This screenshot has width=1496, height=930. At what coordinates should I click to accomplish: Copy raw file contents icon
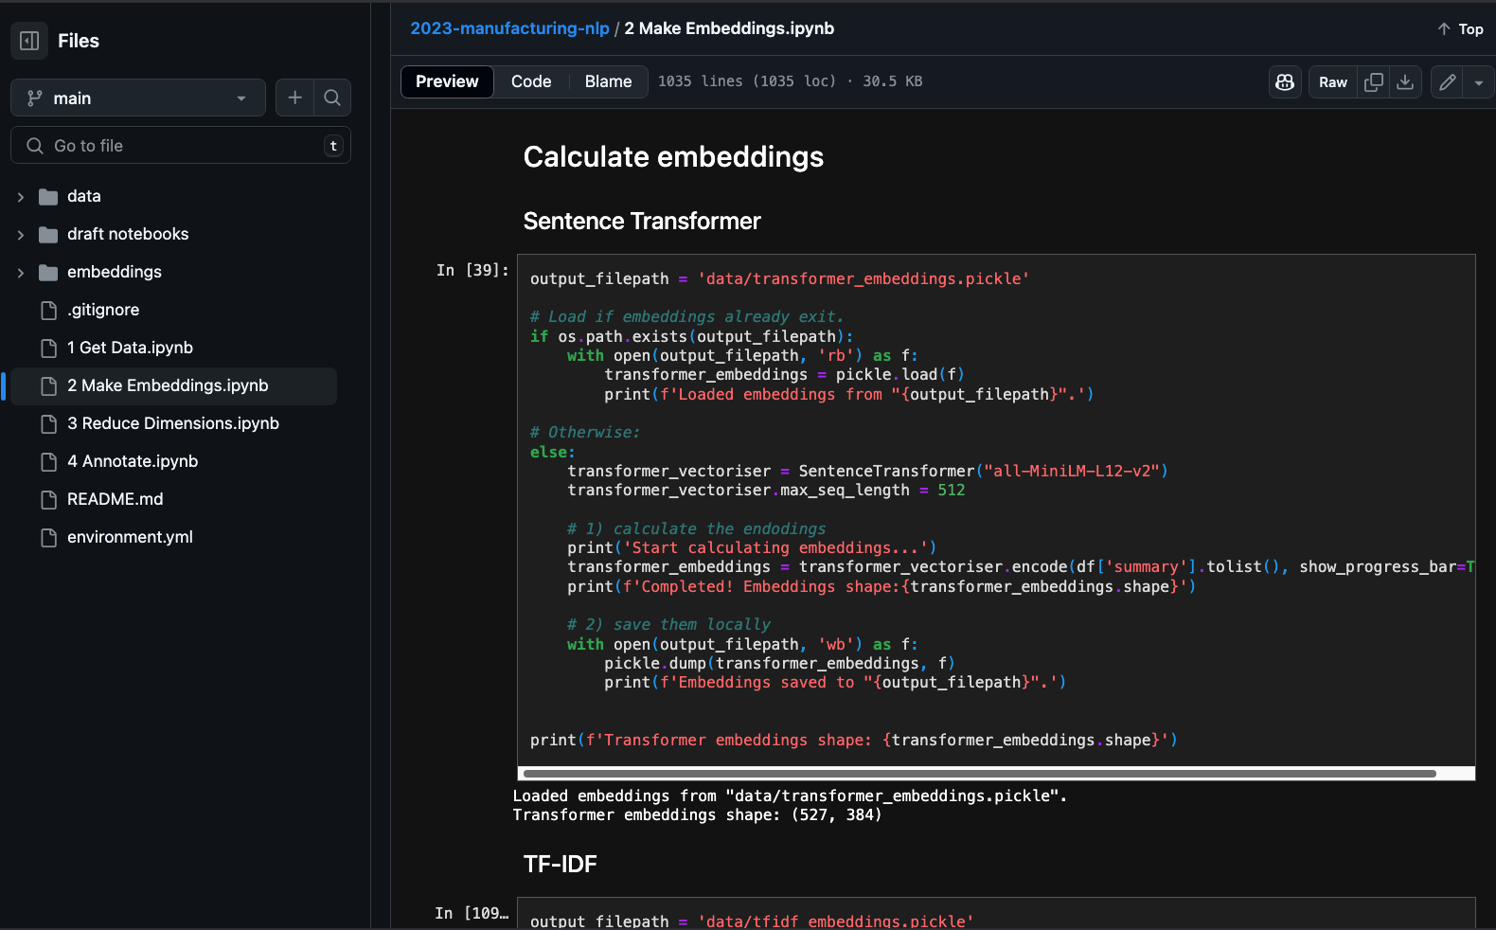pos(1373,82)
